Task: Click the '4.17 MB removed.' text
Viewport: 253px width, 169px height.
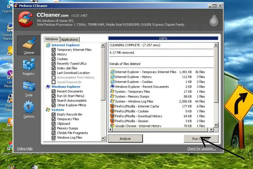Action: (x=122, y=53)
